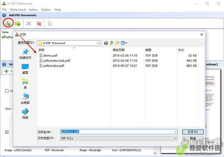Click the PDF icon of pdfwmdoc.bak.pdf

tap(41, 61)
